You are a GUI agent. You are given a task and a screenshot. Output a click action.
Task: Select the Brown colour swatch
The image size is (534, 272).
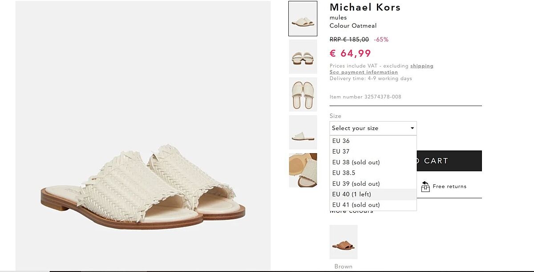coord(343,242)
